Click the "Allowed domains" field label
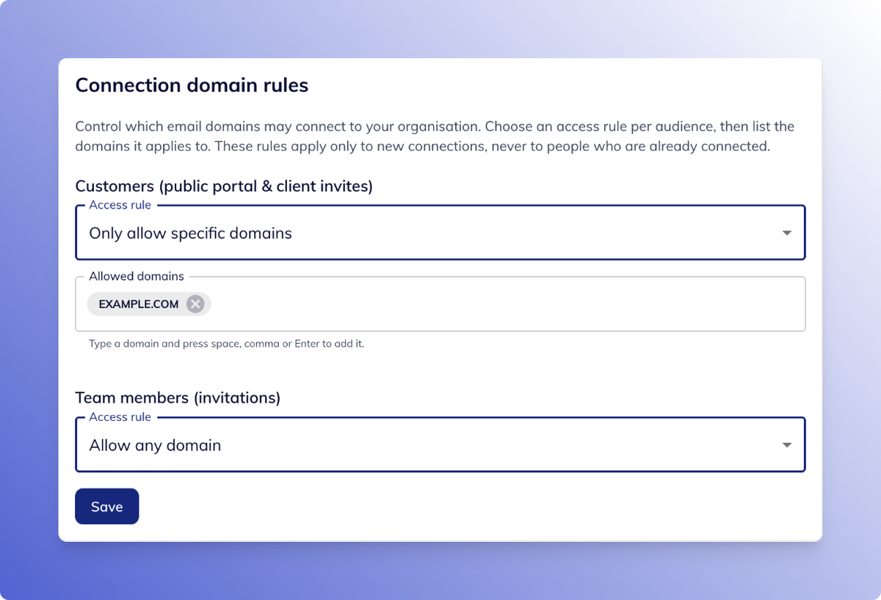 coord(137,277)
